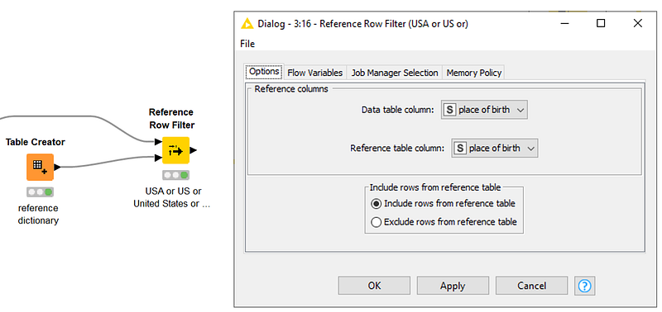The width and height of the screenshot is (662, 312).
Task: Switch to the Memory Policy tab
Action: point(473,73)
